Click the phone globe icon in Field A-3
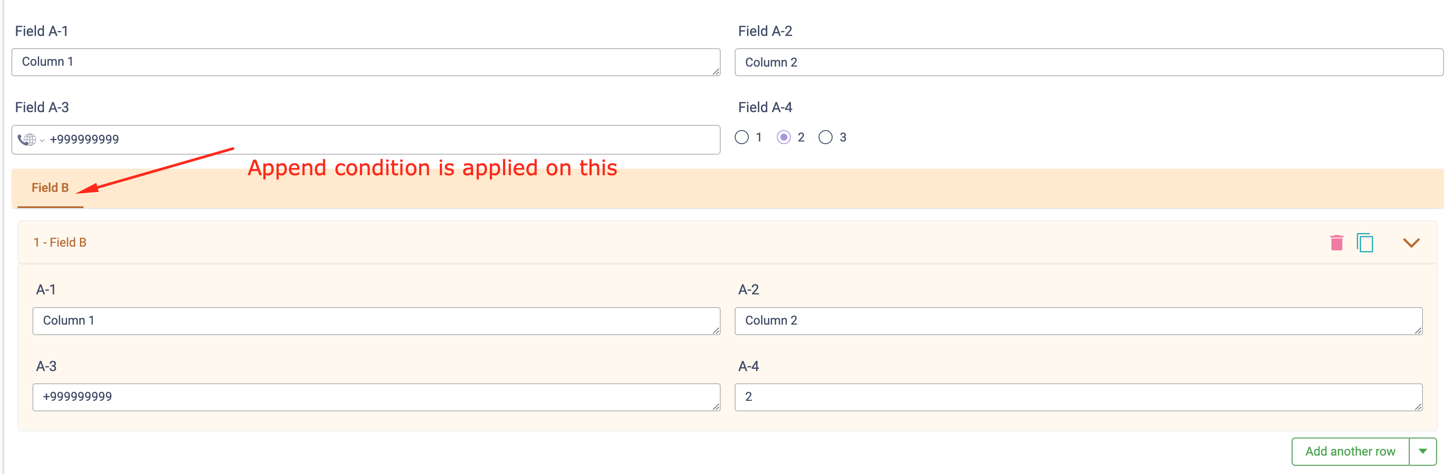The height and width of the screenshot is (474, 1451). pos(26,139)
